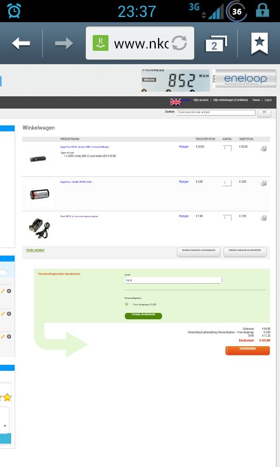This screenshot has height=467, width=280.
Task: Click the orange Afrekenen button
Action: [x=247, y=351]
